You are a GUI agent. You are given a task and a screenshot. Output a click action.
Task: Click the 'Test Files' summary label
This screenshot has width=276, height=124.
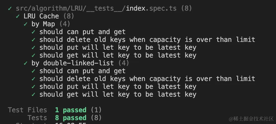pyautogui.click(x=27, y=110)
